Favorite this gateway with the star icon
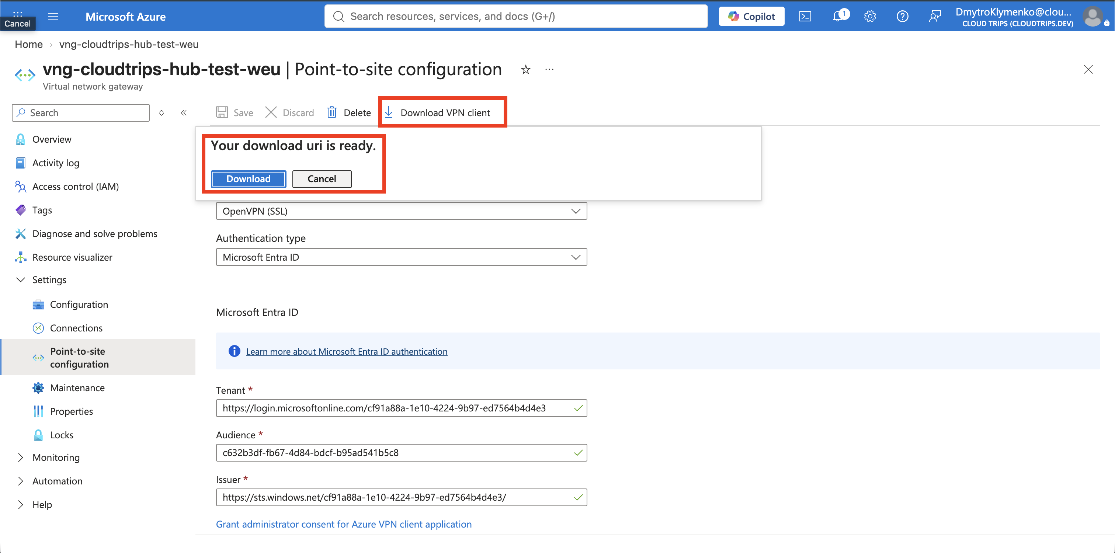 (525, 69)
